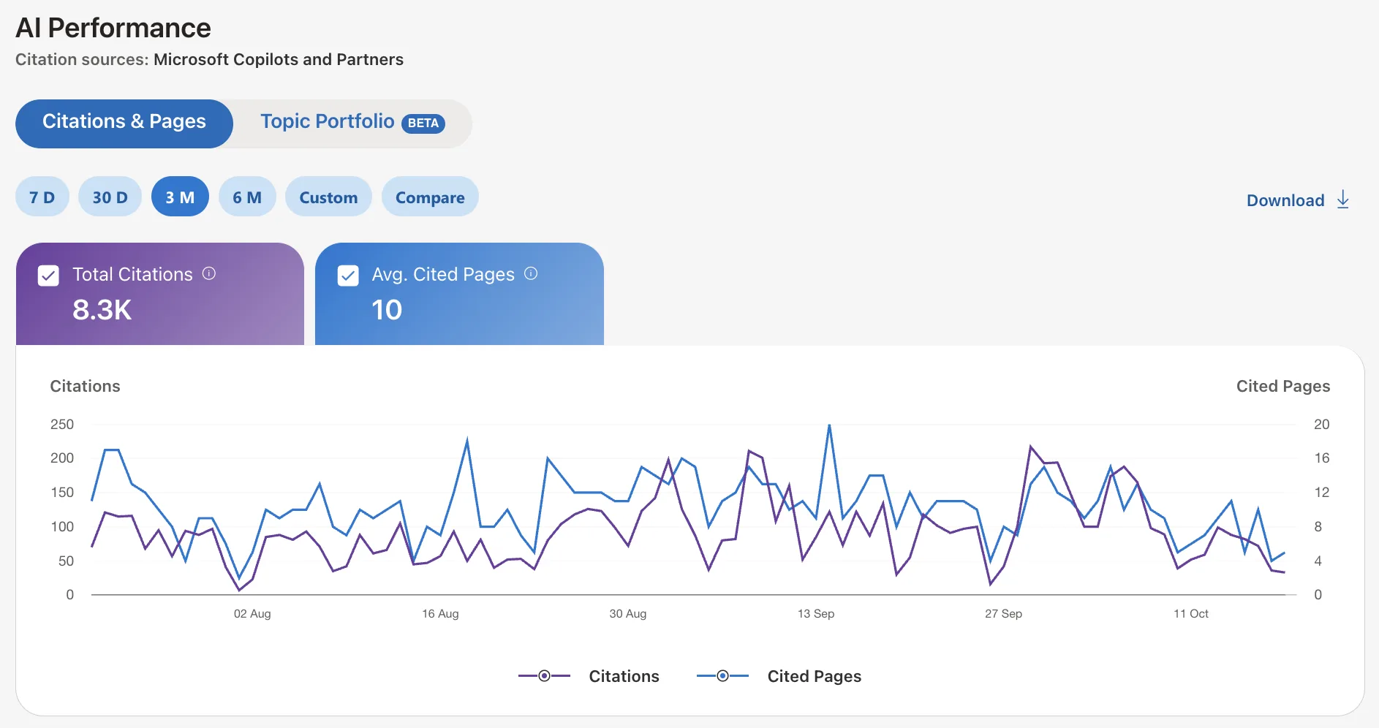Toggle the Citations series legend label
Screen dimensions: 1379x728
pyautogui.click(x=624, y=676)
